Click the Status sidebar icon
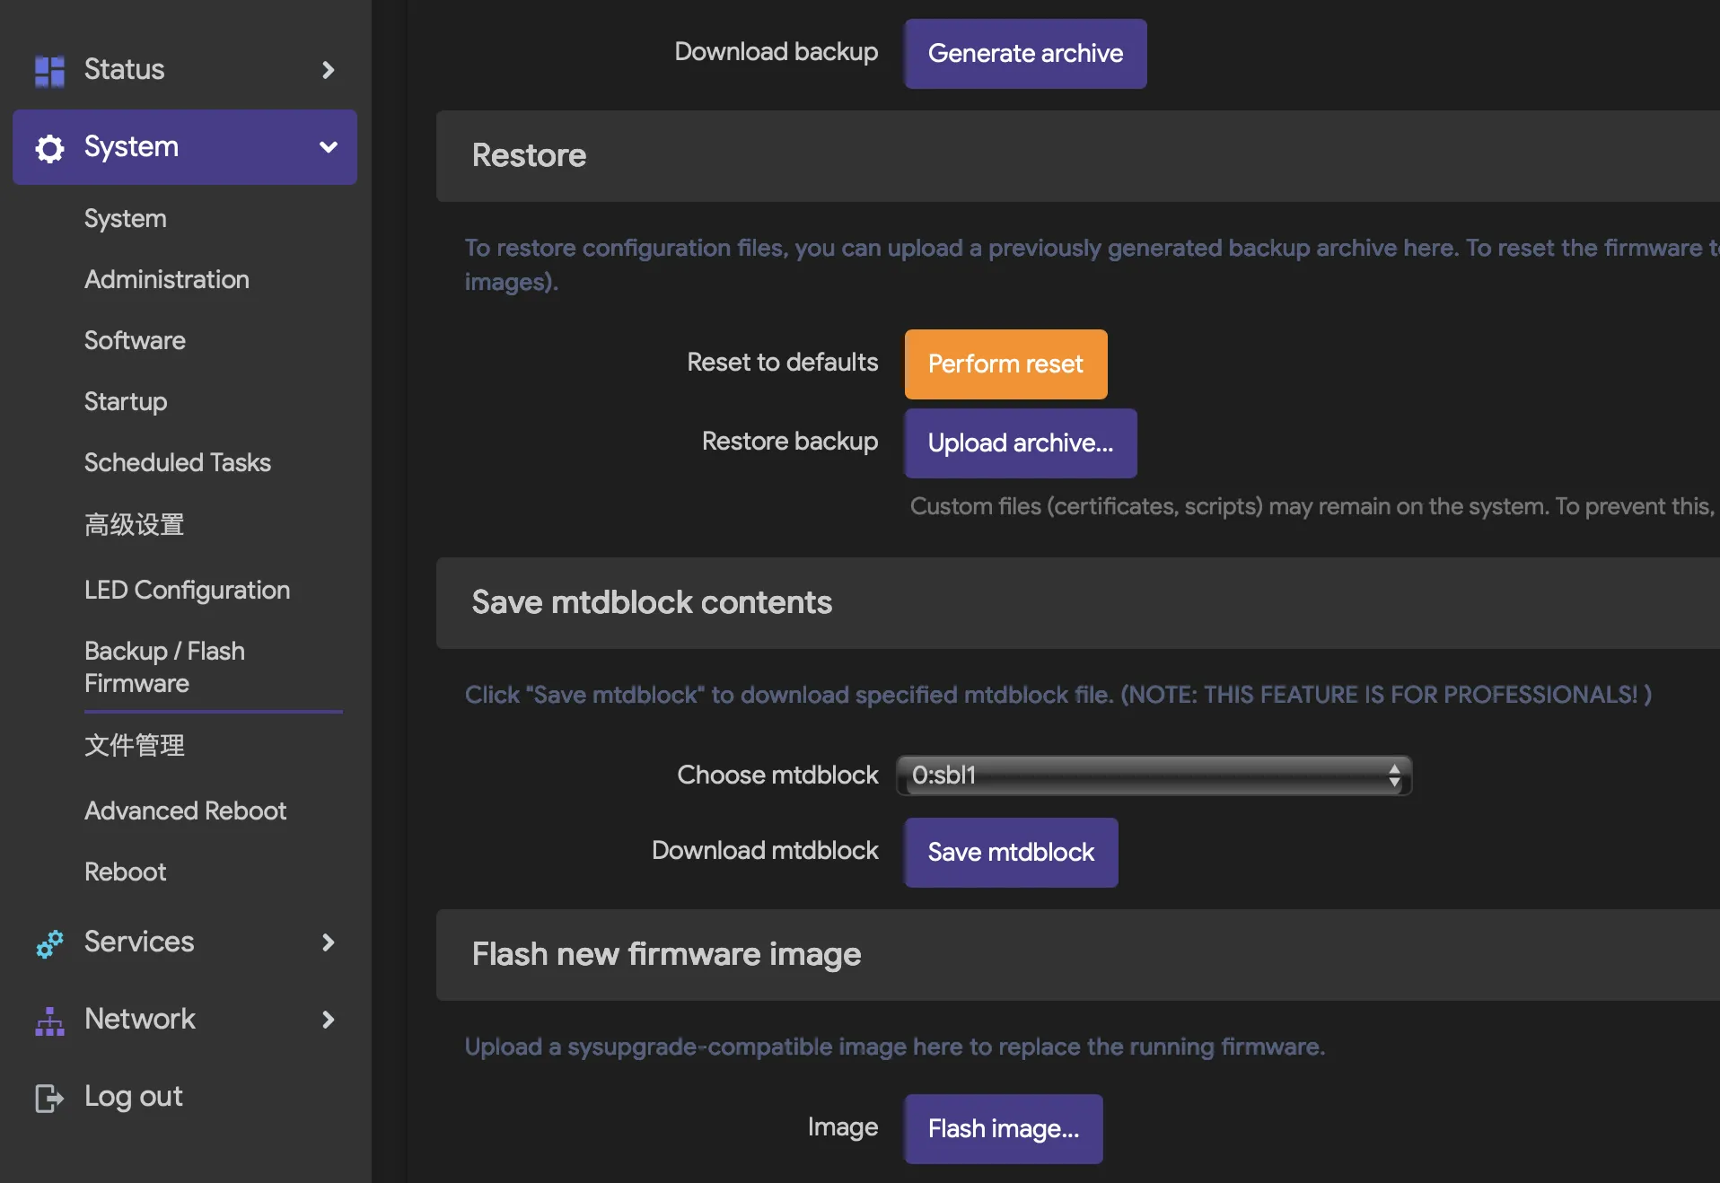This screenshot has height=1183, width=1720. click(48, 69)
